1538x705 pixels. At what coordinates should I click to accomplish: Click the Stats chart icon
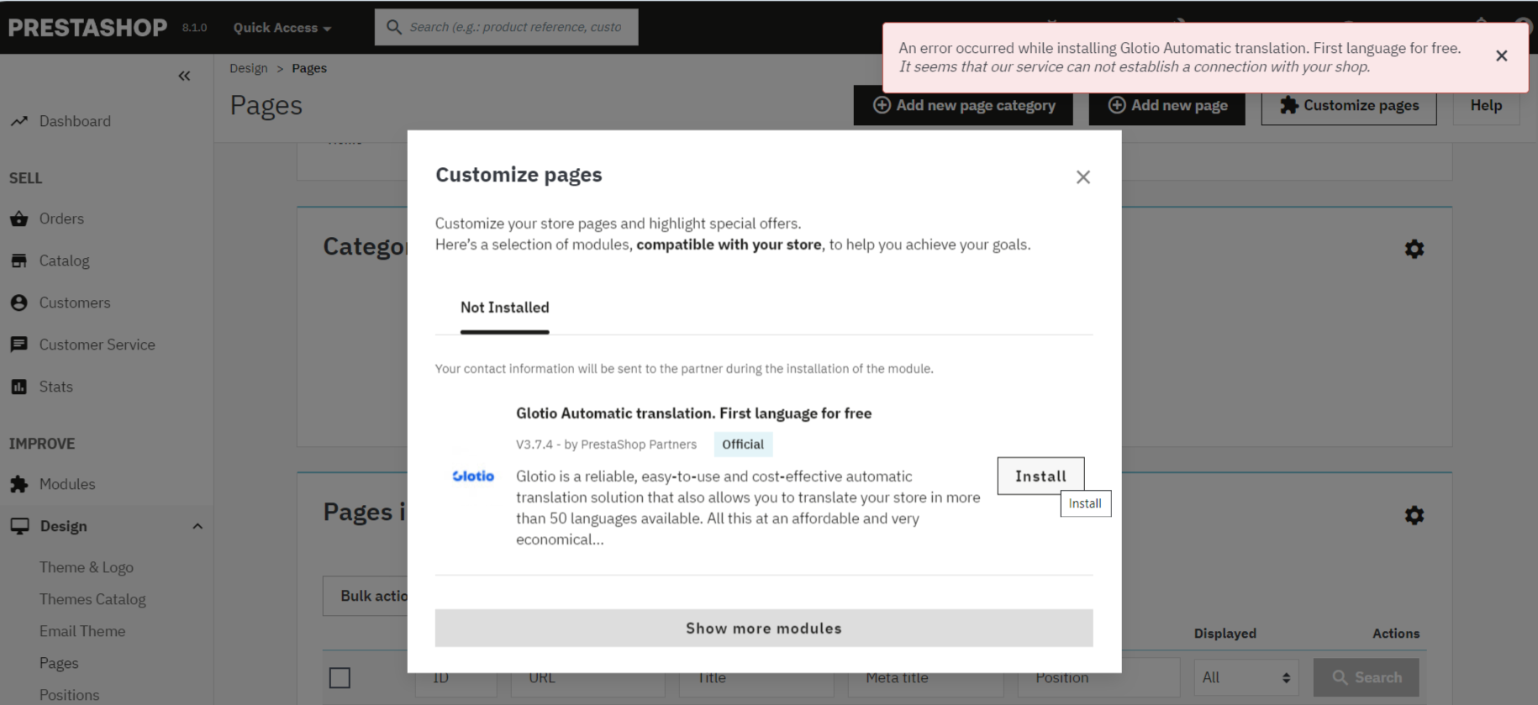click(x=18, y=387)
